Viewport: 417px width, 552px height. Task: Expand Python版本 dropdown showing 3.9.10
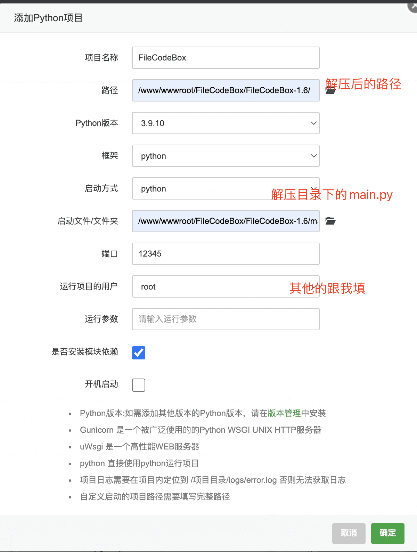226,123
